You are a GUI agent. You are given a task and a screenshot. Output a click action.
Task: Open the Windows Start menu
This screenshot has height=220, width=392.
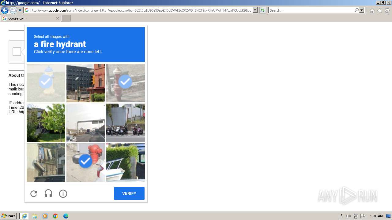point(8,216)
